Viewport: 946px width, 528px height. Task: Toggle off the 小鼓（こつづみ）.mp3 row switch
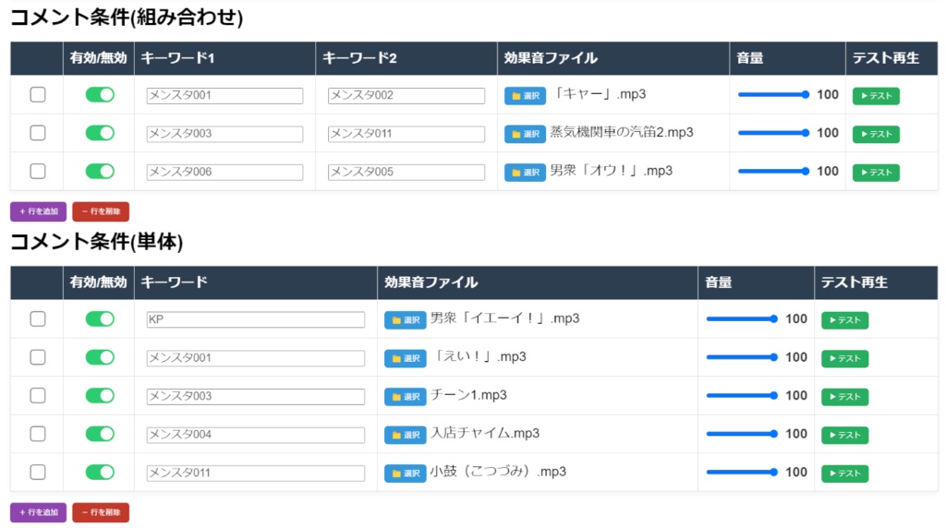tap(100, 473)
